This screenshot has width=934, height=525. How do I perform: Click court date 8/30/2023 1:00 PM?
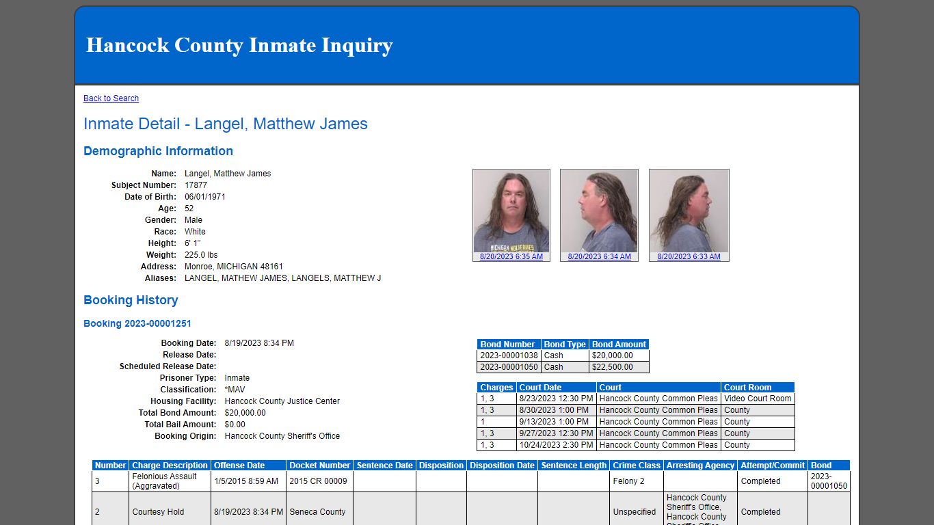click(557, 410)
